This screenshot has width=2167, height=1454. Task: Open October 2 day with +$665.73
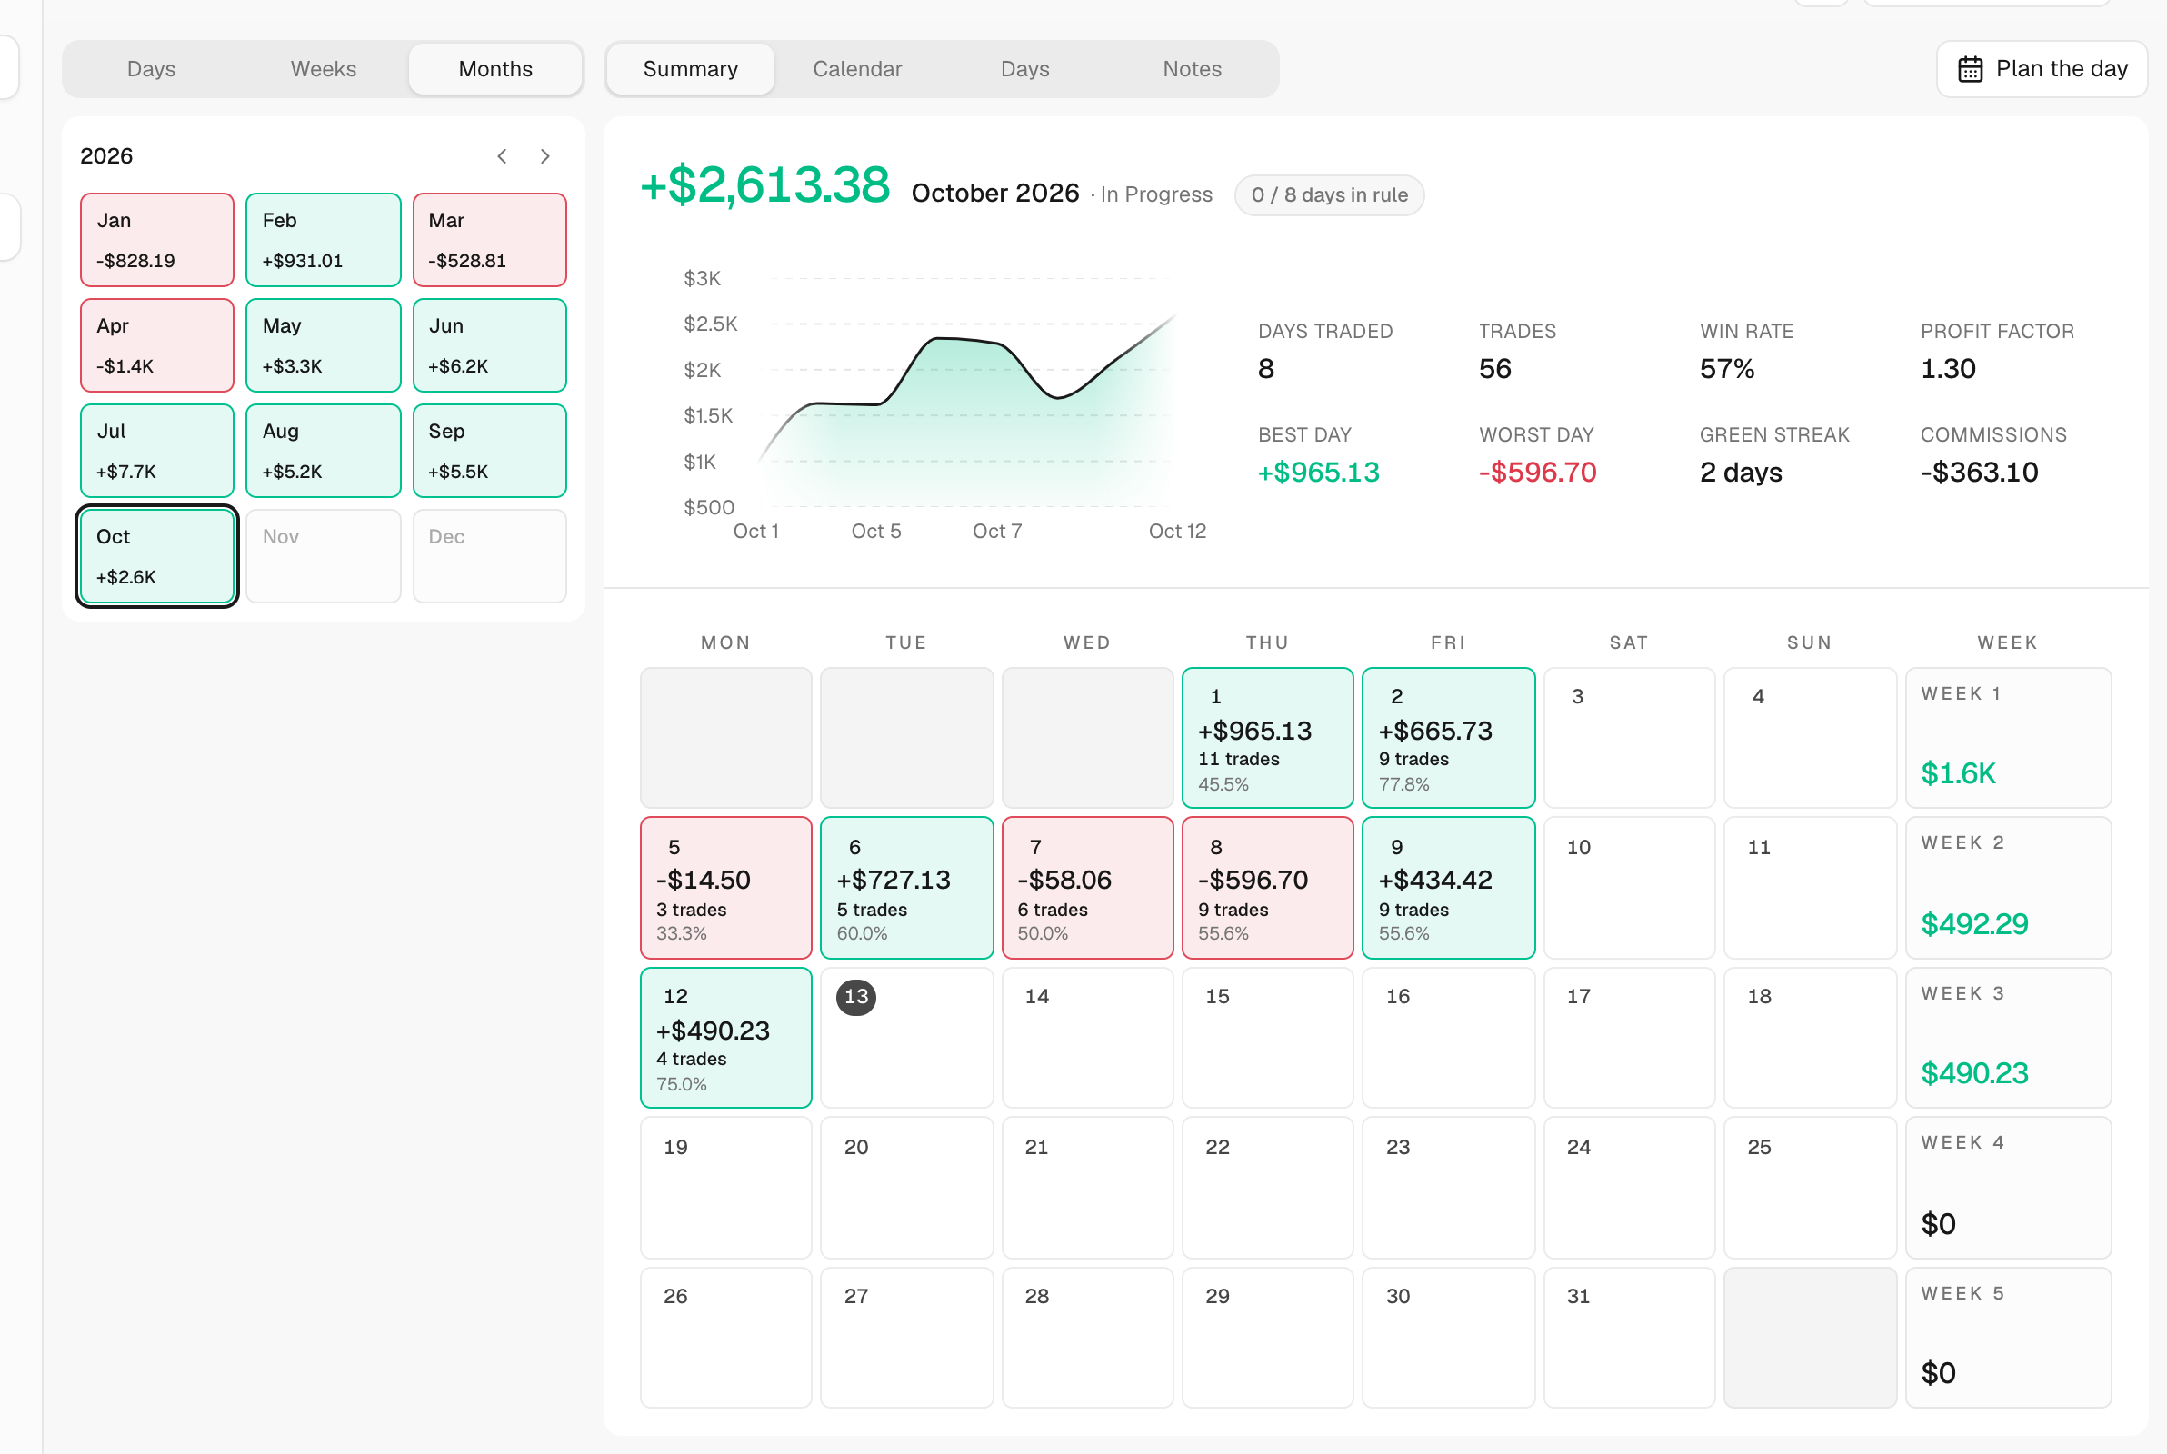click(x=1448, y=738)
